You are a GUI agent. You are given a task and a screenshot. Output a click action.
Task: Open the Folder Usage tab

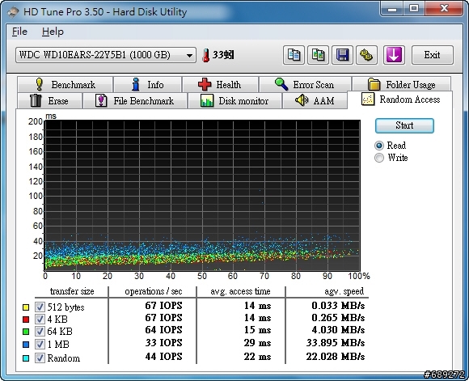tap(402, 84)
